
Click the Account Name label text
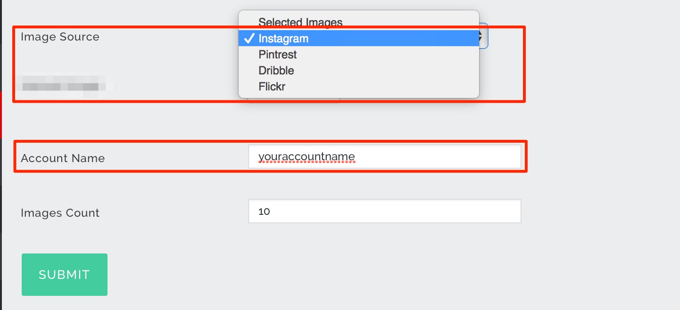(63, 158)
